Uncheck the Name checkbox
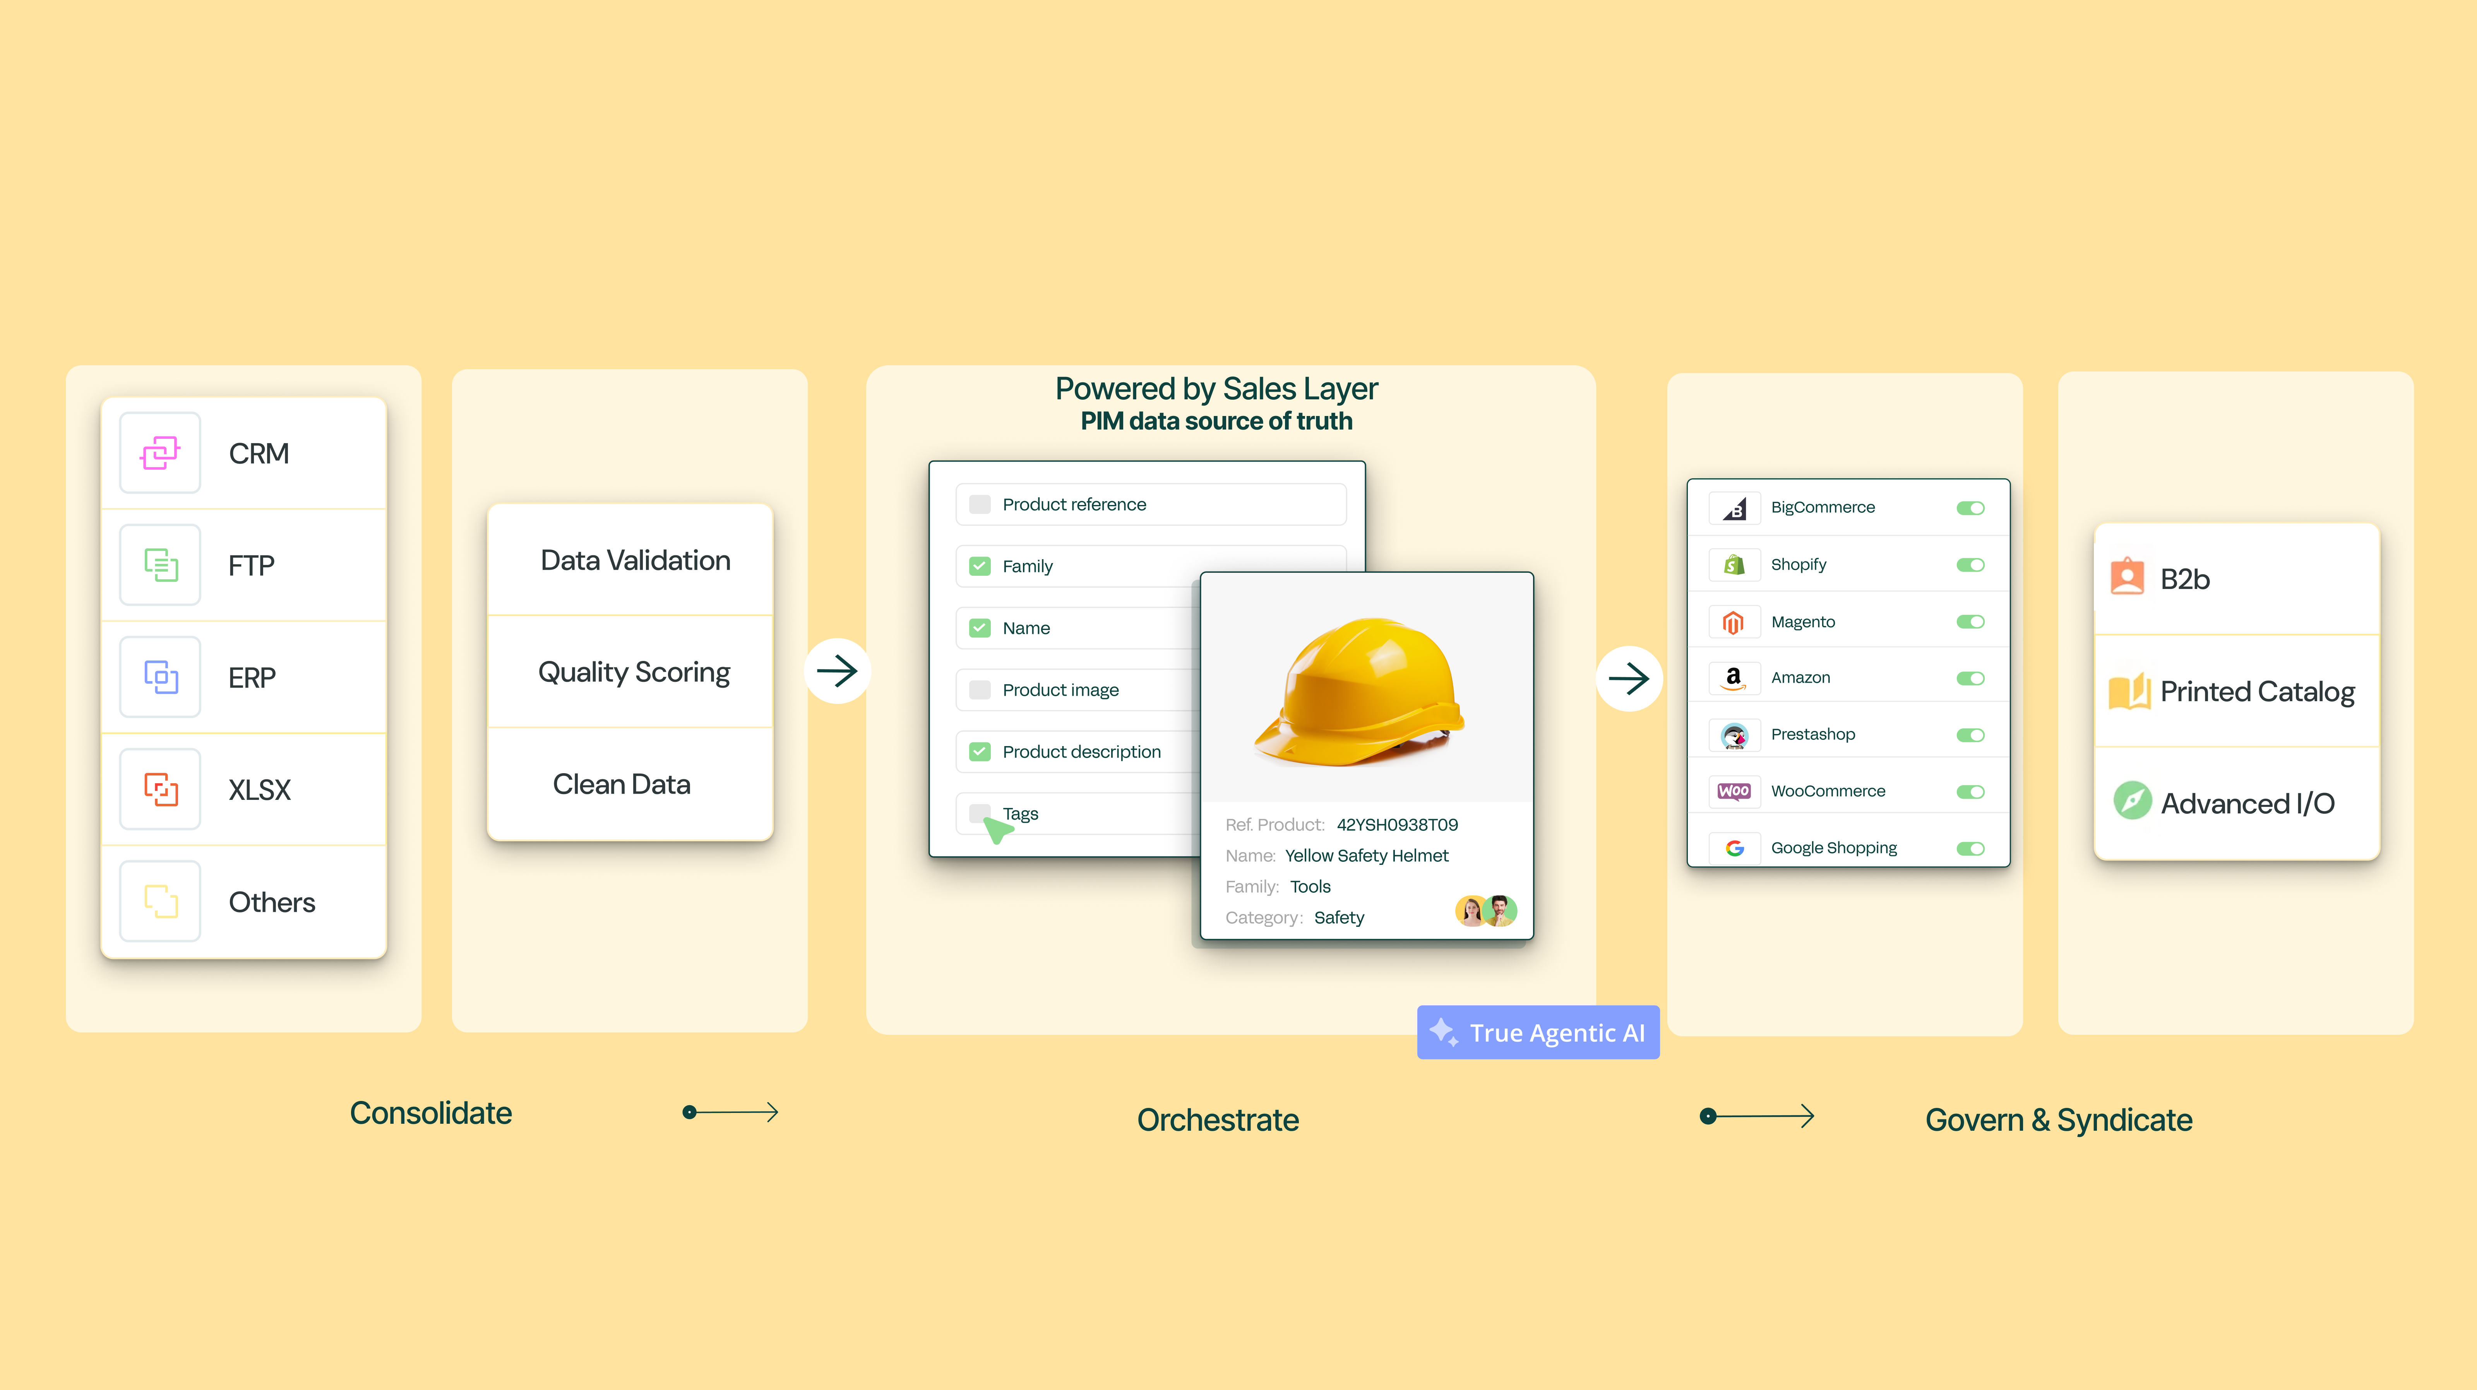This screenshot has height=1390, width=2477. (x=980, y=628)
